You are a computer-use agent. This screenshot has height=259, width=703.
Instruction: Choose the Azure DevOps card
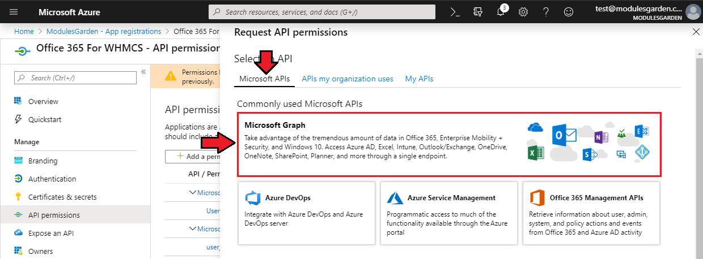(x=307, y=213)
